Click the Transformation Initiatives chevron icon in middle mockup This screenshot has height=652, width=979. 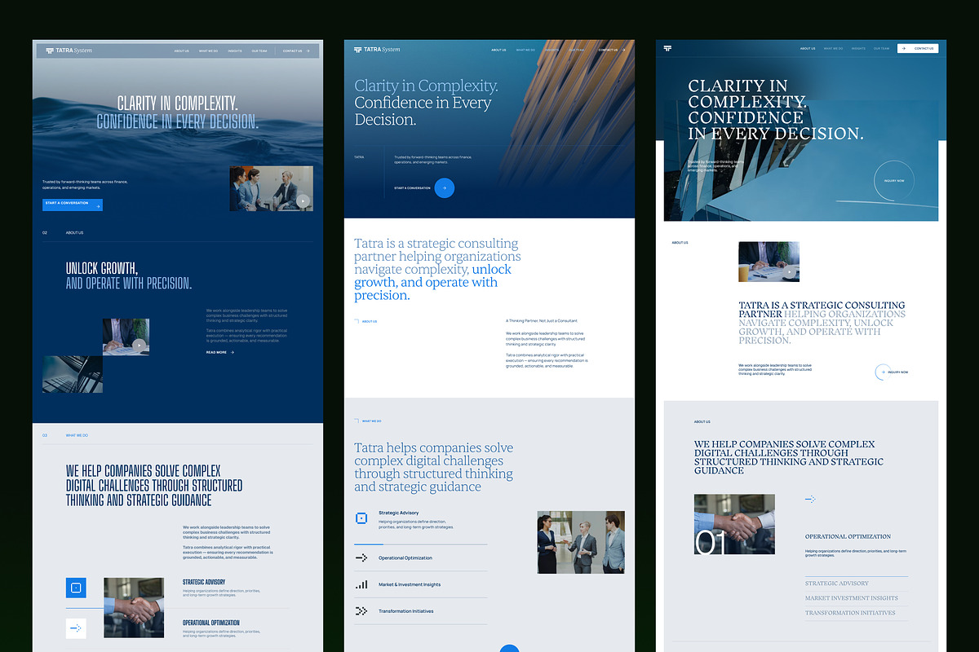click(x=361, y=610)
